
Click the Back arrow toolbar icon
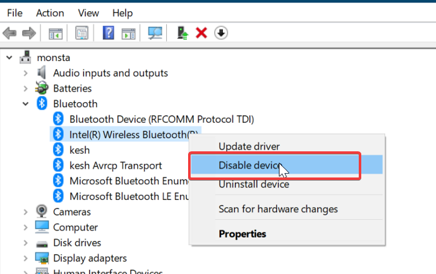click(9, 33)
